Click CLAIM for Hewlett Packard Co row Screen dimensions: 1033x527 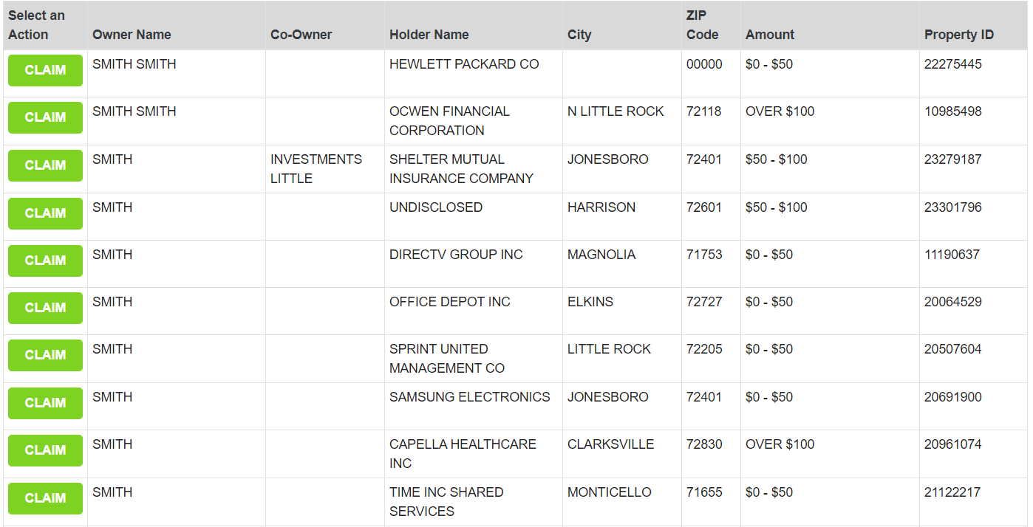(45, 70)
